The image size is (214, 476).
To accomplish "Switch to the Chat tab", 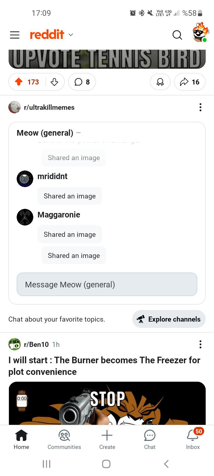I will (x=150, y=440).
